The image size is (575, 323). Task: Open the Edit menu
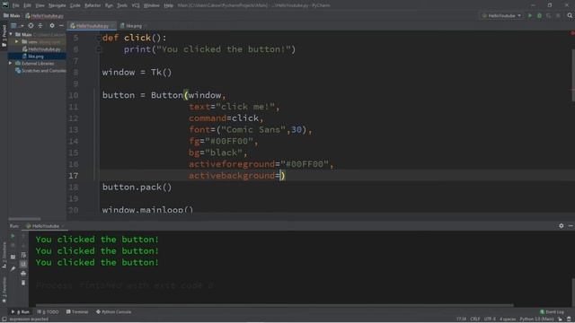point(28,5)
